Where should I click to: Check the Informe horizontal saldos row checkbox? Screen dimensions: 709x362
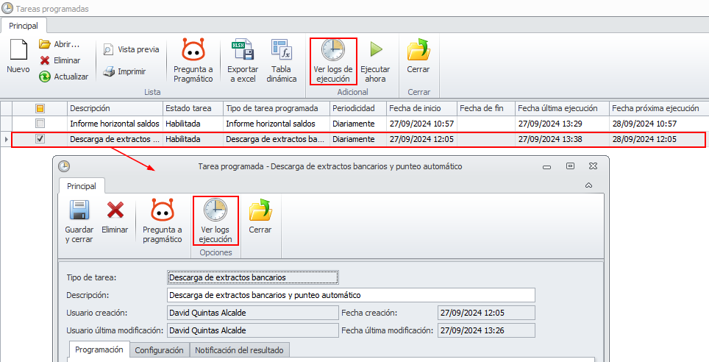click(x=40, y=123)
